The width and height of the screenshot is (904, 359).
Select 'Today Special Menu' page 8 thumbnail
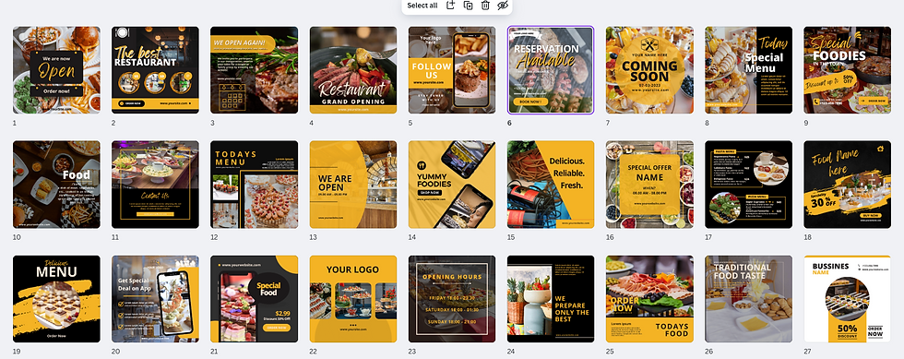[748, 70]
